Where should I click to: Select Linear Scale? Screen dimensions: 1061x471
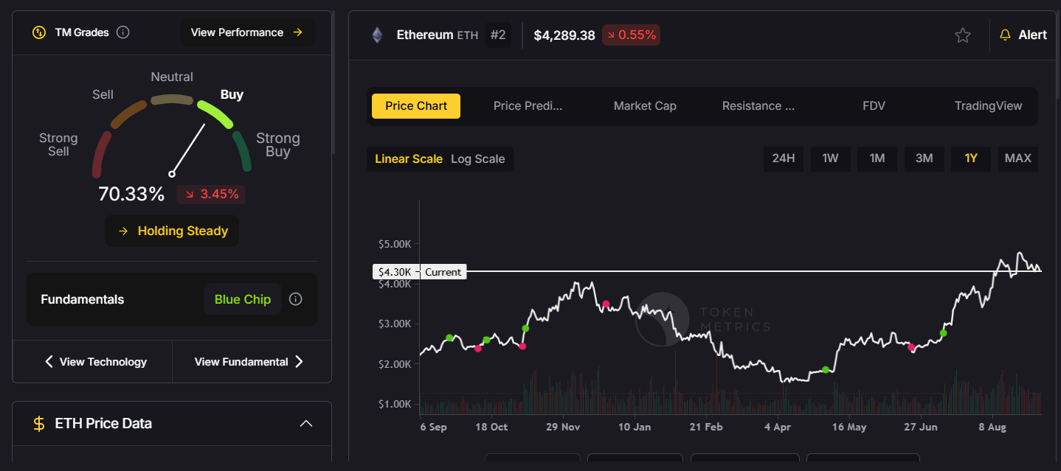(x=409, y=159)
